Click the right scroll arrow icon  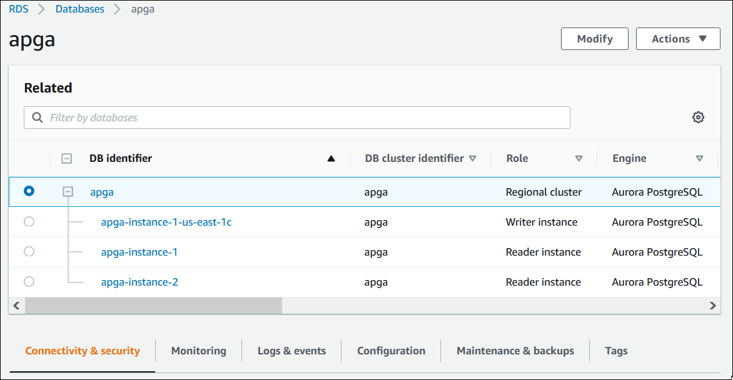coord(712,306)
